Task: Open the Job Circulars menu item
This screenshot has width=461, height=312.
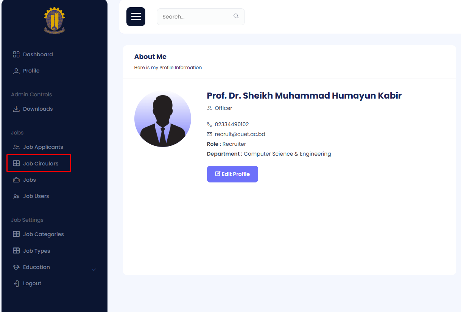Action: [40, 164]
